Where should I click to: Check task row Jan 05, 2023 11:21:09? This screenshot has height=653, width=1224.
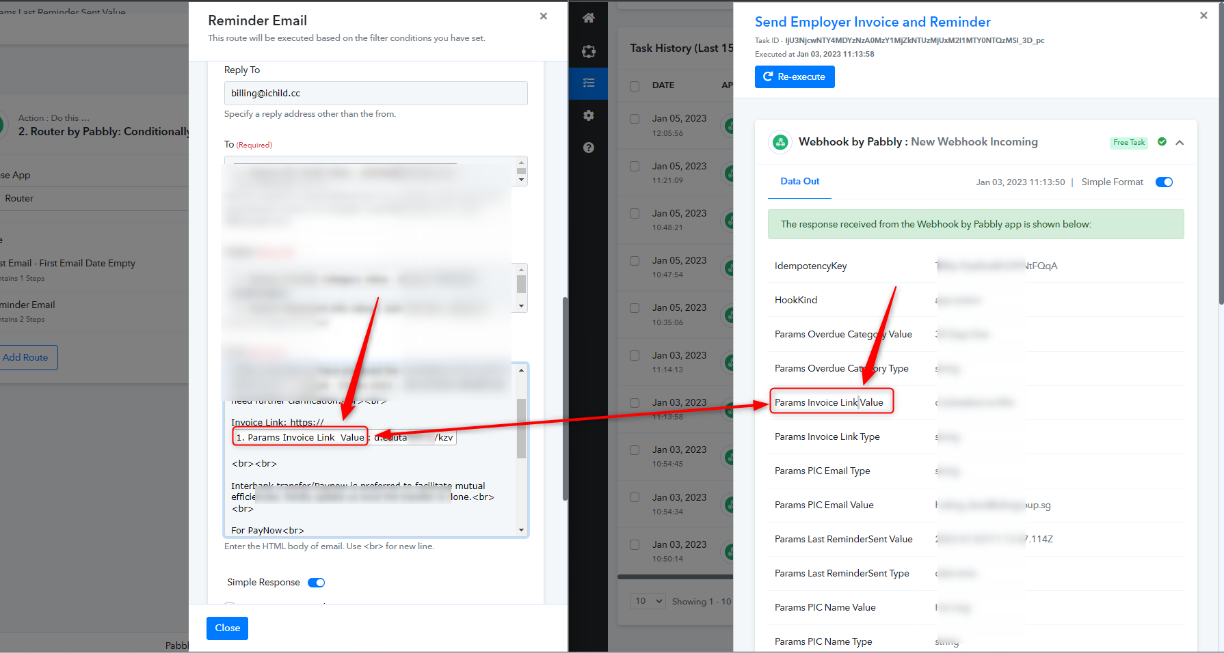pyautogui.click(x=635, y=166)
